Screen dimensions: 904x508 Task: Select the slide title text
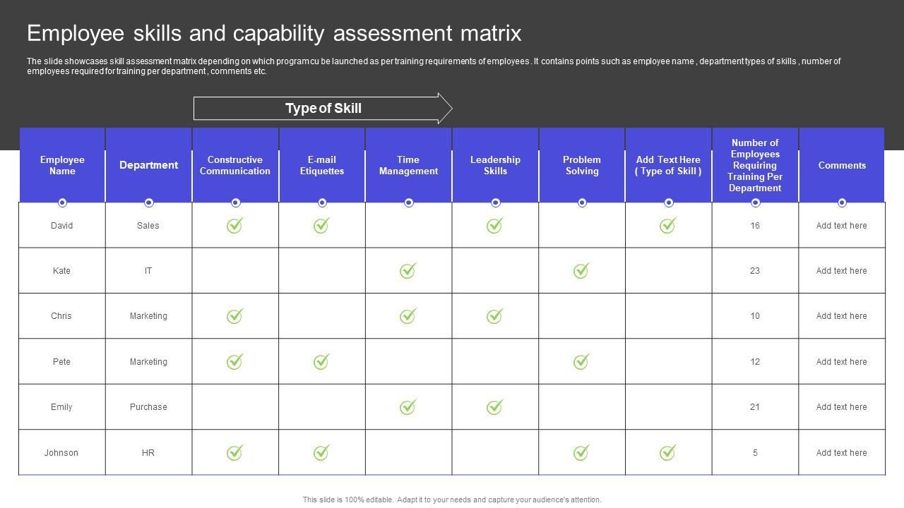click(274, 33)
